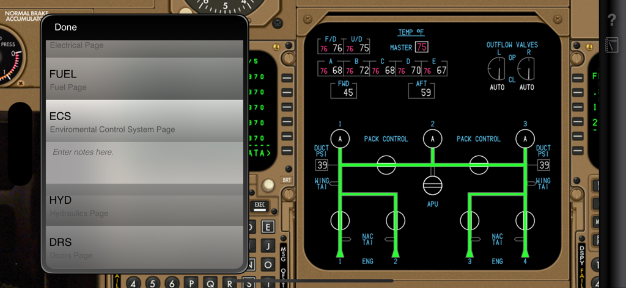Viewport: 626px width, 288px height.
Task: Tap the E key on the left CDU keypad
Action: coord(268,227)
